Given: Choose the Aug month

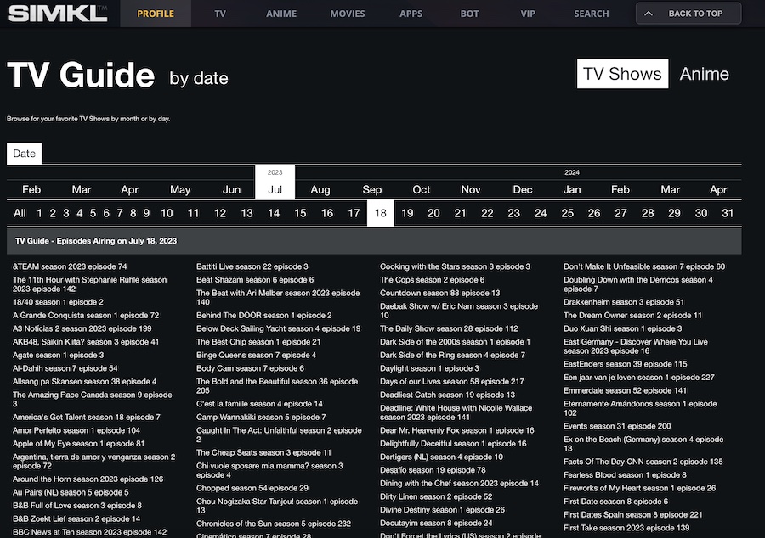Looking at the screenshot, I should click(x=320, y=189).
